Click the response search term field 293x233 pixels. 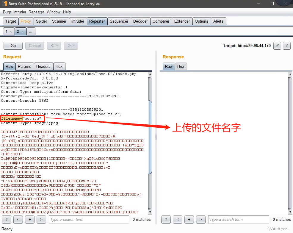239,219
